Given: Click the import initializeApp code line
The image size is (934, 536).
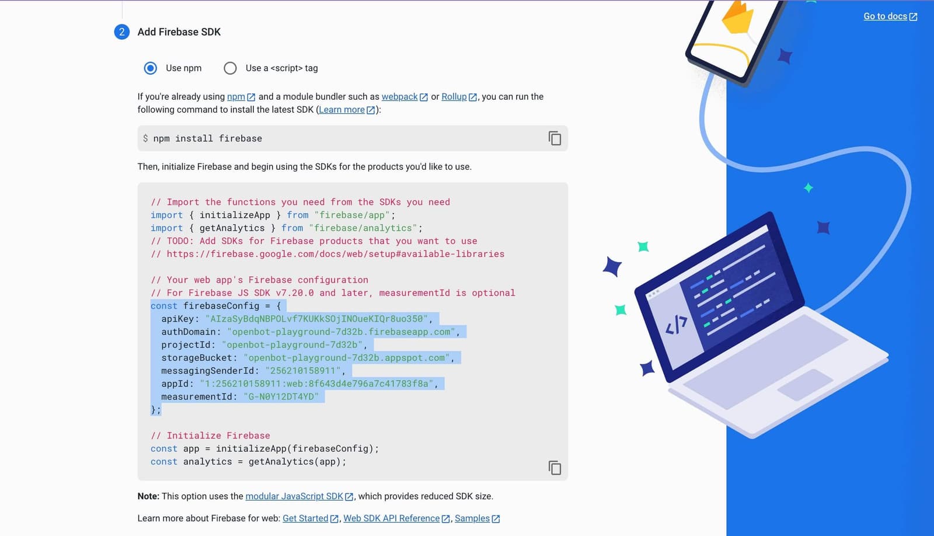Looking at the screenshot, I should coord(273,215).
